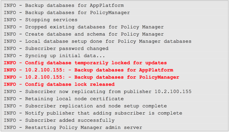Select 'Restarting Policy Manager admin server' line
229x132 pixels.
tap(73, 127)
